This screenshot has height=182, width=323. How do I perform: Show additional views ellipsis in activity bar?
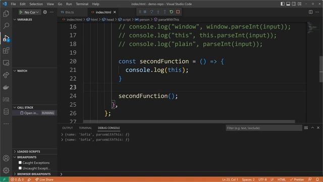pos(6,124)
